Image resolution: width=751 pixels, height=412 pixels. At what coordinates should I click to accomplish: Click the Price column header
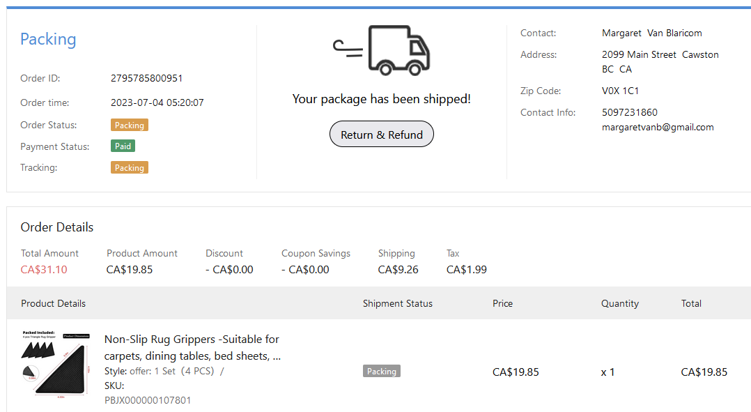pos(502,303)
